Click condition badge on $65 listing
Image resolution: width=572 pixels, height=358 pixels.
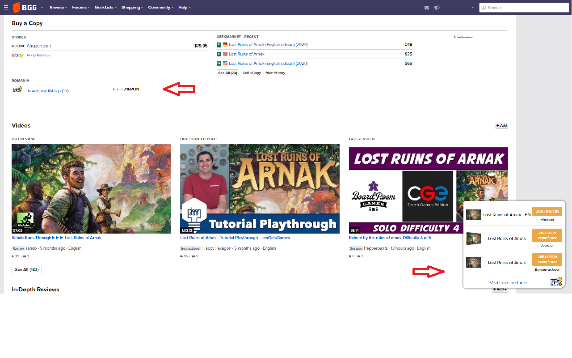pos(219,63)
